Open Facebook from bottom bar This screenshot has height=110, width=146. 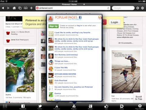(23, 107)
